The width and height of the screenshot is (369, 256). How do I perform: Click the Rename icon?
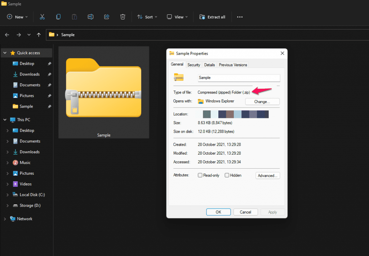[x=90, y=17]
